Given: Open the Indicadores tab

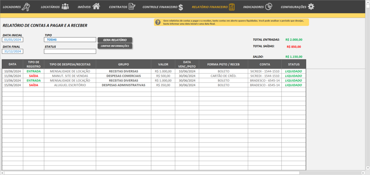Looking at the screenshot, I should click(x=253, y=7).
